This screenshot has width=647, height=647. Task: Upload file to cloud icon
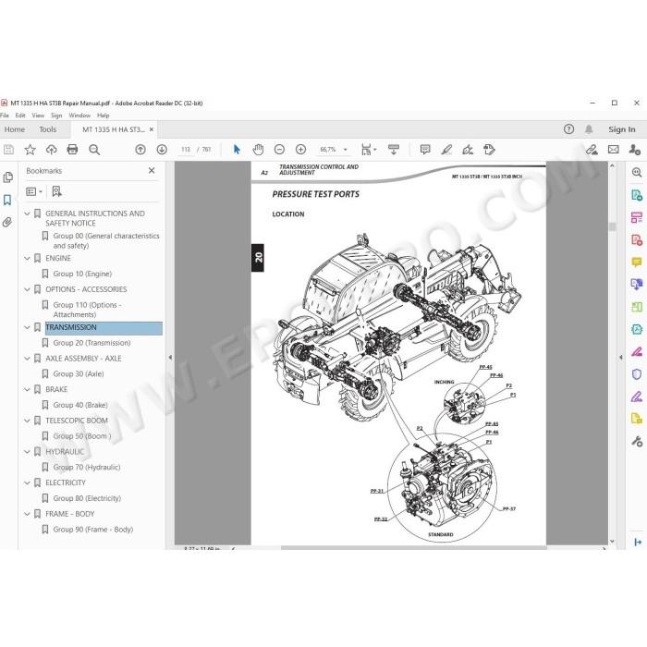(51, 150)
